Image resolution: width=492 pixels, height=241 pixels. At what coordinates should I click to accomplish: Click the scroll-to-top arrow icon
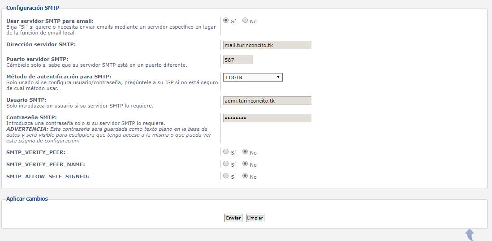470,234
